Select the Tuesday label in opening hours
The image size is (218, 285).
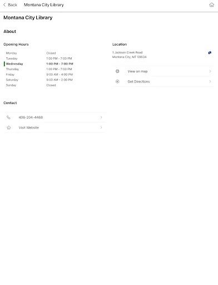coord(12,58)
